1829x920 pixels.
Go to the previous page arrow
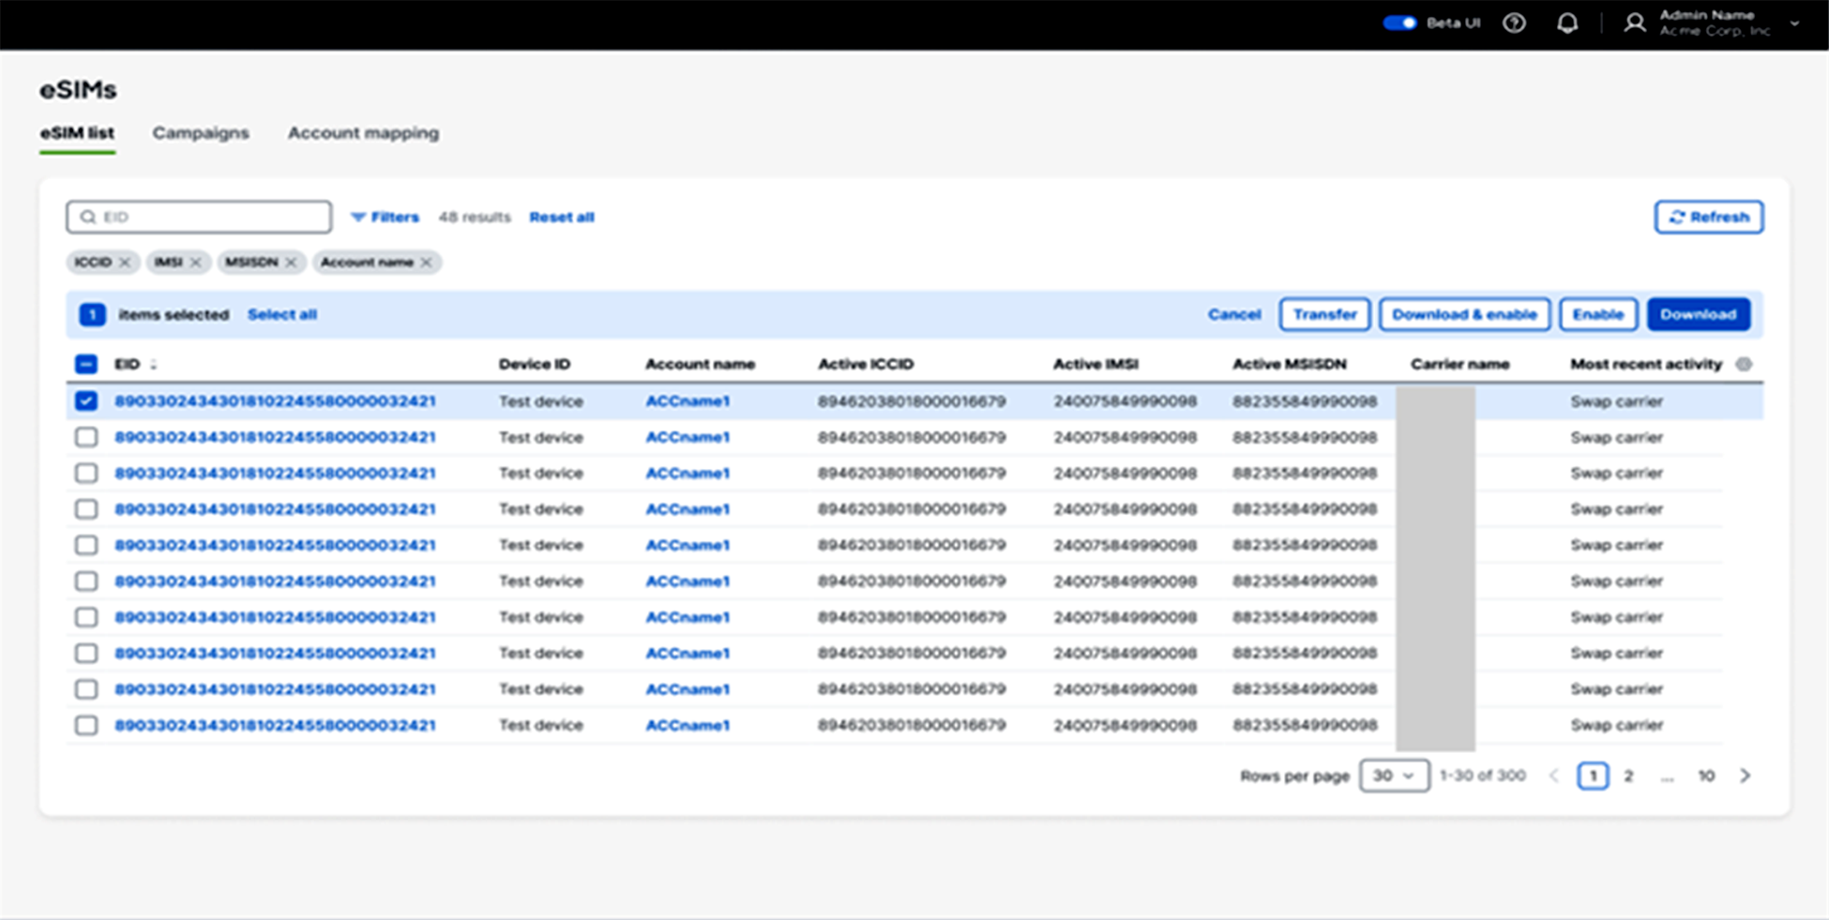1553,776
